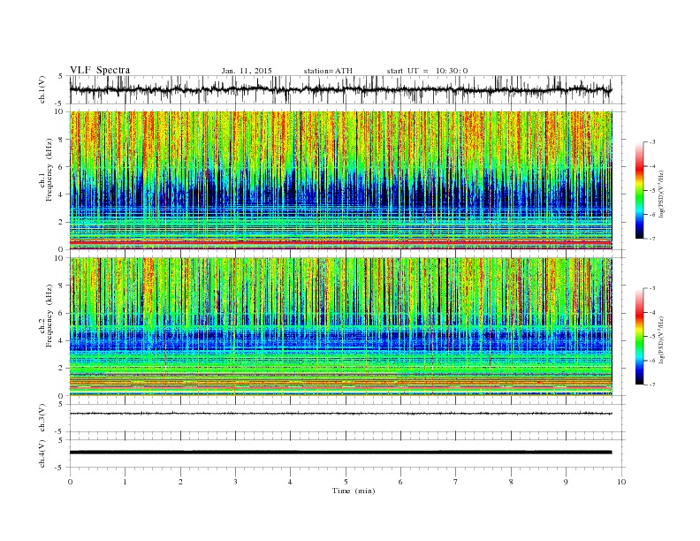Viewport: 700px width, 541px height.
Task: Click the ch.2 color scale bar
Action: point(639,336)
